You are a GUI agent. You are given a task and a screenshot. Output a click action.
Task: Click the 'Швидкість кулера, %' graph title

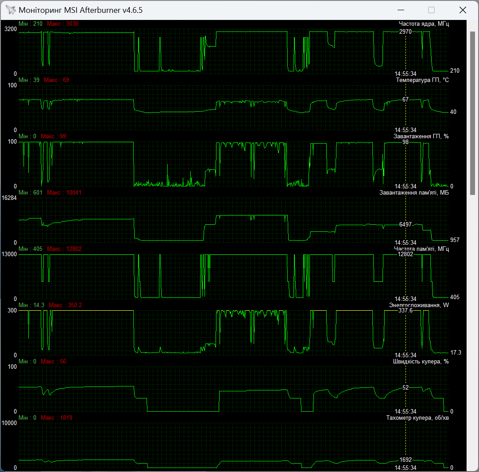point(421,362)
